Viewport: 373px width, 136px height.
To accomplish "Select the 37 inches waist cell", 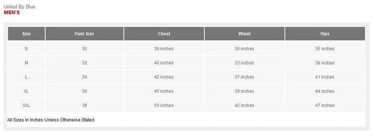I will [x=244, y=77].
